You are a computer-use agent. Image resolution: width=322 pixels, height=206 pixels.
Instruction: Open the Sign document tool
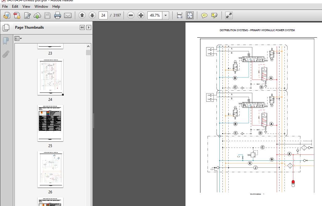pyautogui.click(x=27, y=15)
